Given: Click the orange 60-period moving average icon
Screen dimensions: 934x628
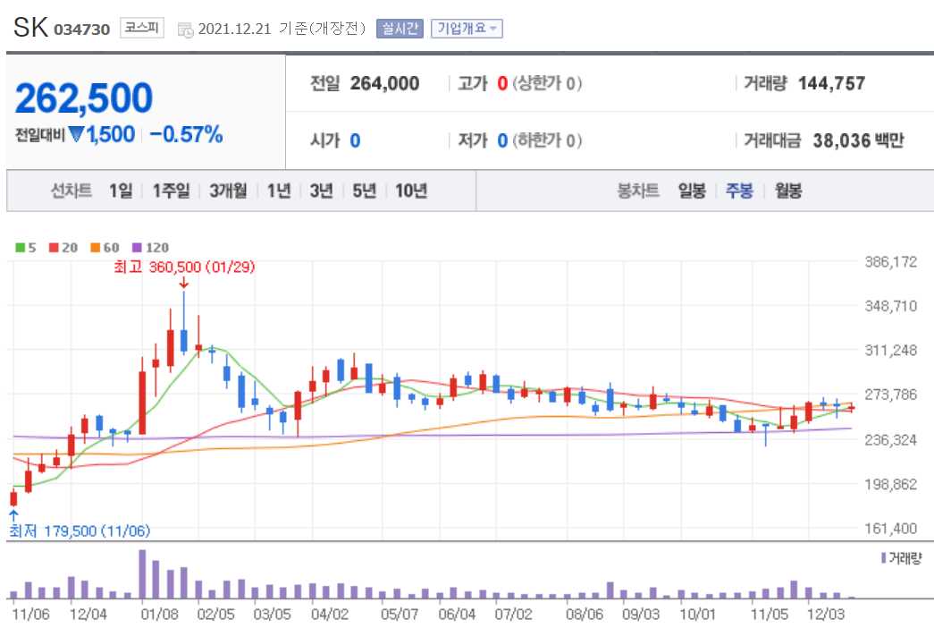Looking at the screenshot, I should pos(94,247).
